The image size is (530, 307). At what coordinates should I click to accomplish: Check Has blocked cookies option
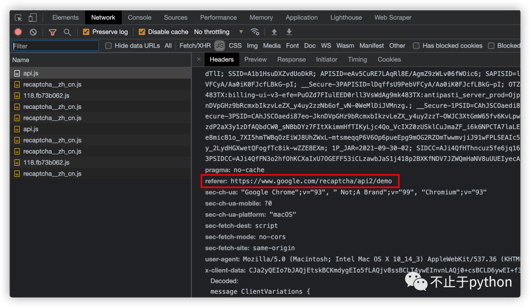pyautogui.click(x=416, y=46)
